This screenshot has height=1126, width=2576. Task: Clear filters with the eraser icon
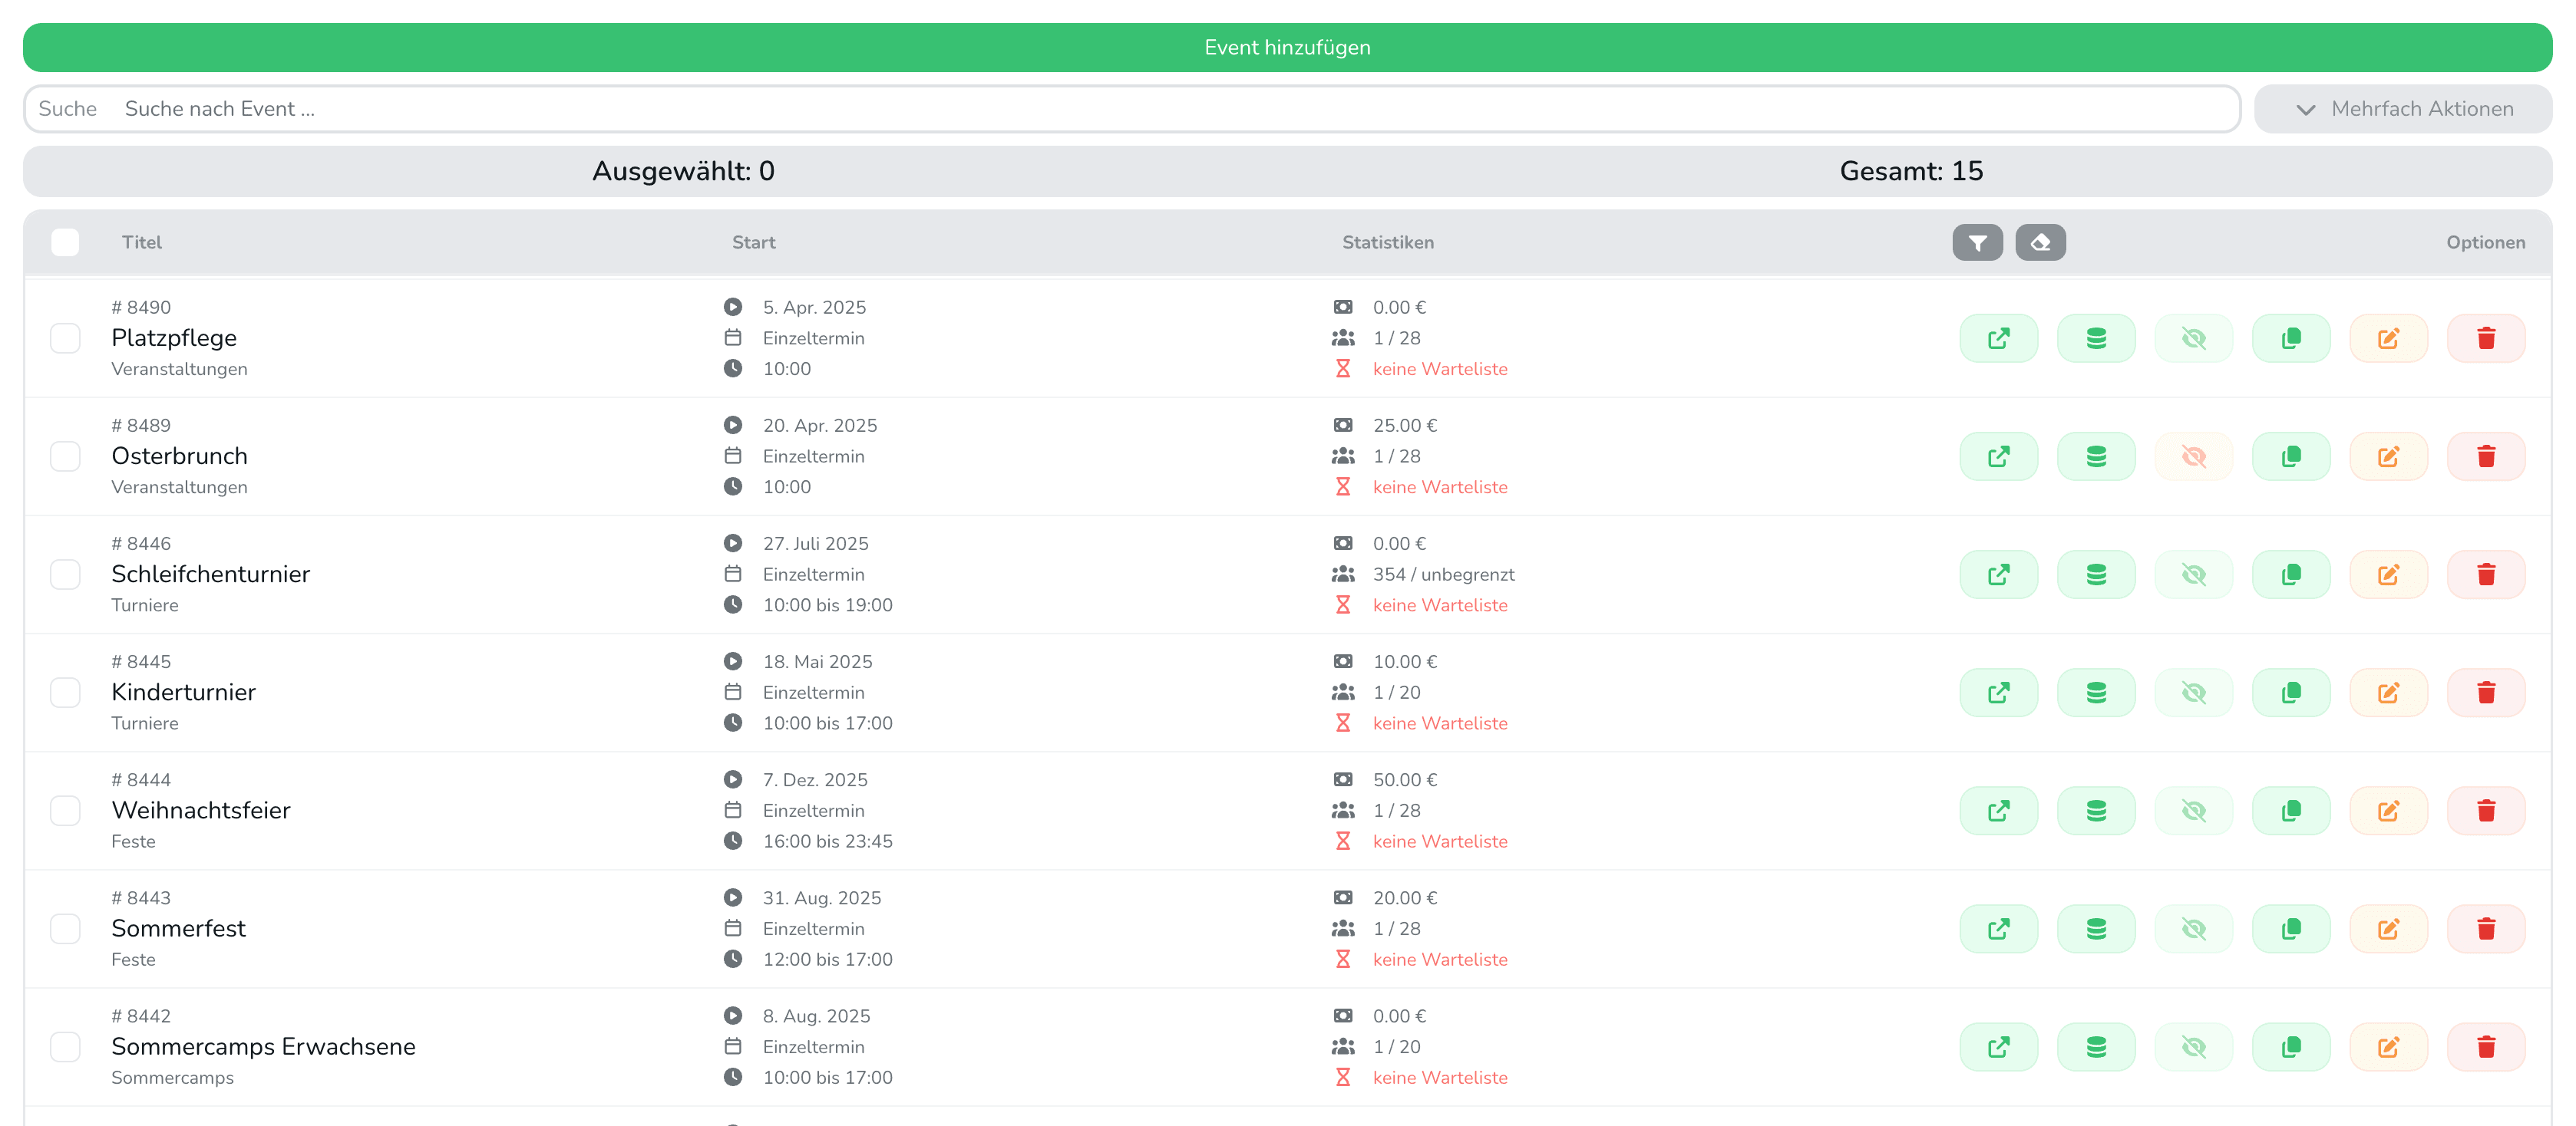2039,243
